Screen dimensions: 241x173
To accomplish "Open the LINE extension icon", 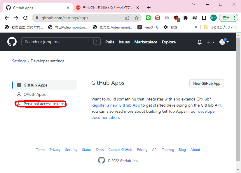I will click(148, 18).
